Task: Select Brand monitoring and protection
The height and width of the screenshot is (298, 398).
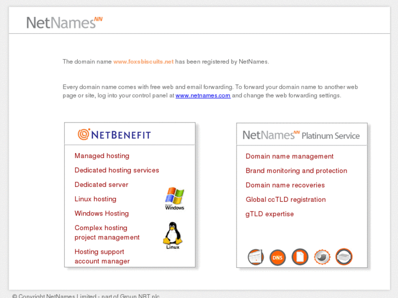Action: tap(296, 171)
